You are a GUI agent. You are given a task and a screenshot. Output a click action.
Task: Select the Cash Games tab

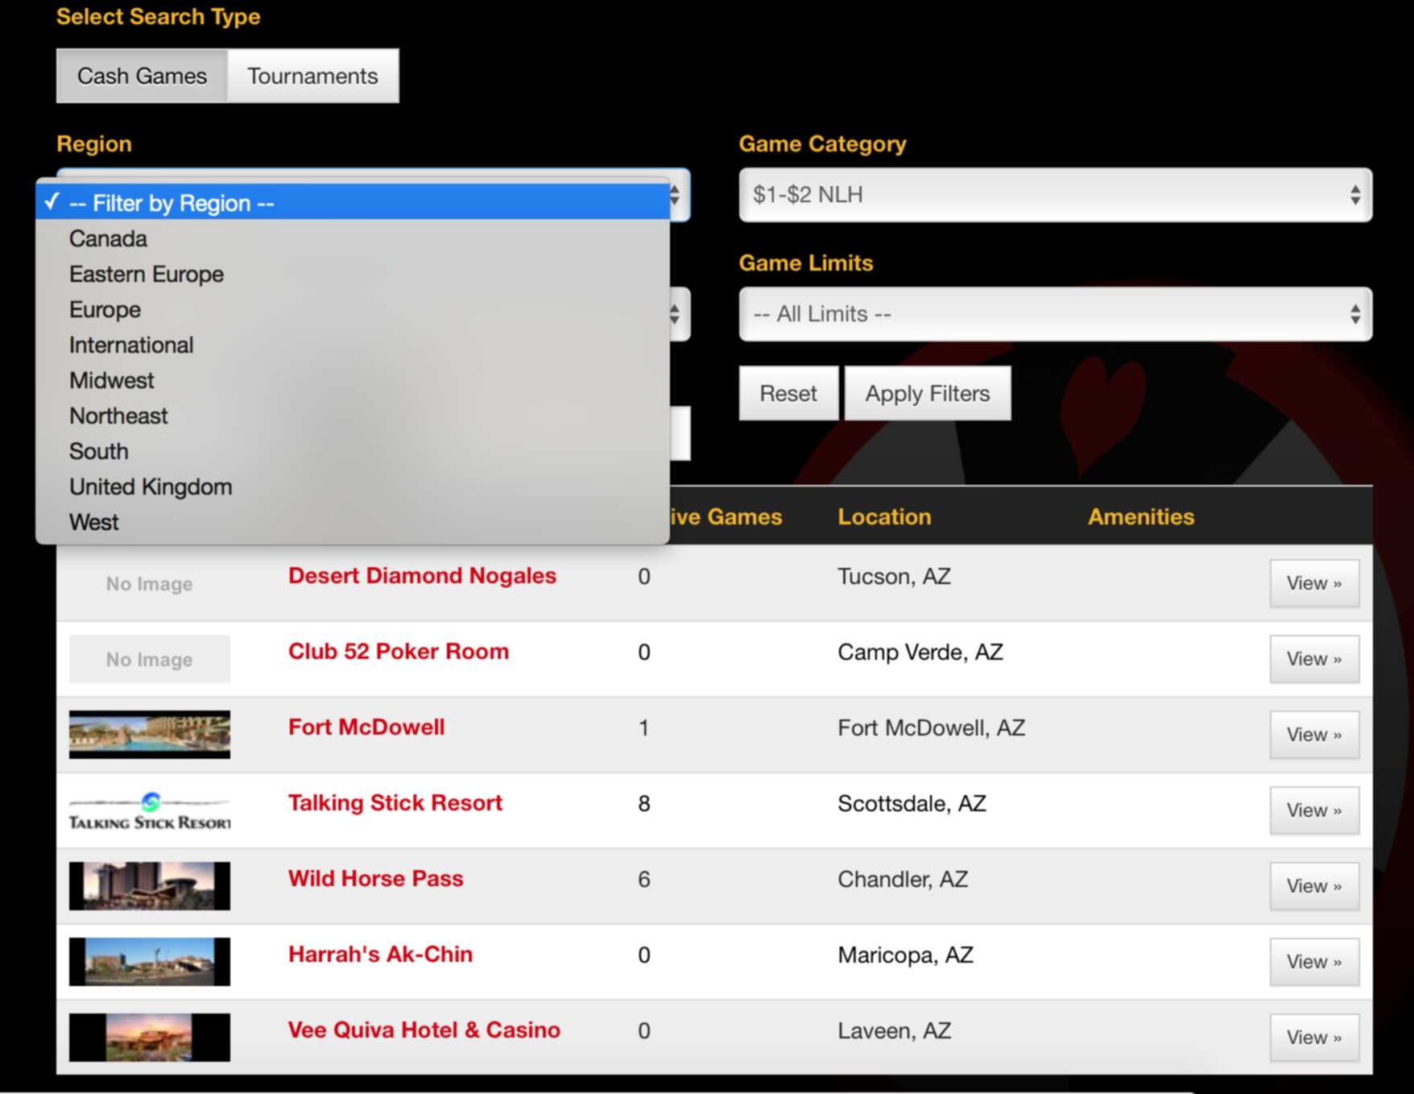[142, 76]
